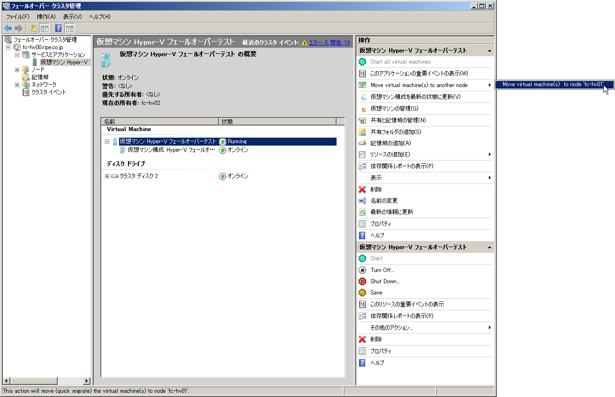Select 仮想マシン Hyper-V item in left tree

click(65, 62)
